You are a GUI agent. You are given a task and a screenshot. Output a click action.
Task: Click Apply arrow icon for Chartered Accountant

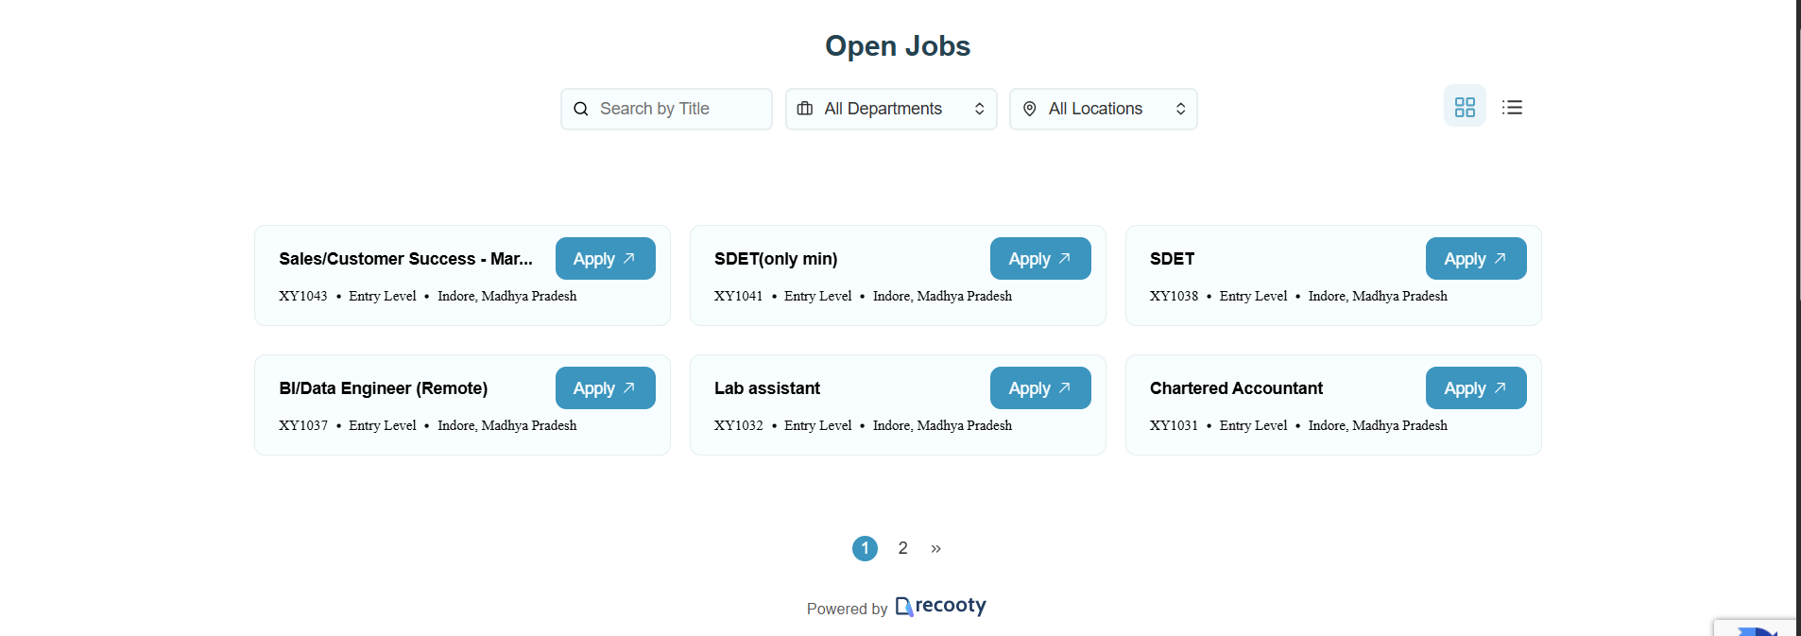(x=1500, y=387)
